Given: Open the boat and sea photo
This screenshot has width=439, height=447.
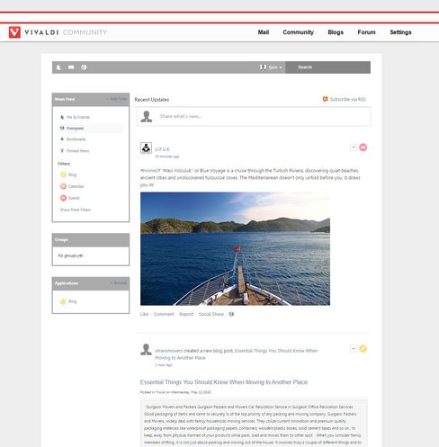Looking at the screenshot, I should [235, 249].
